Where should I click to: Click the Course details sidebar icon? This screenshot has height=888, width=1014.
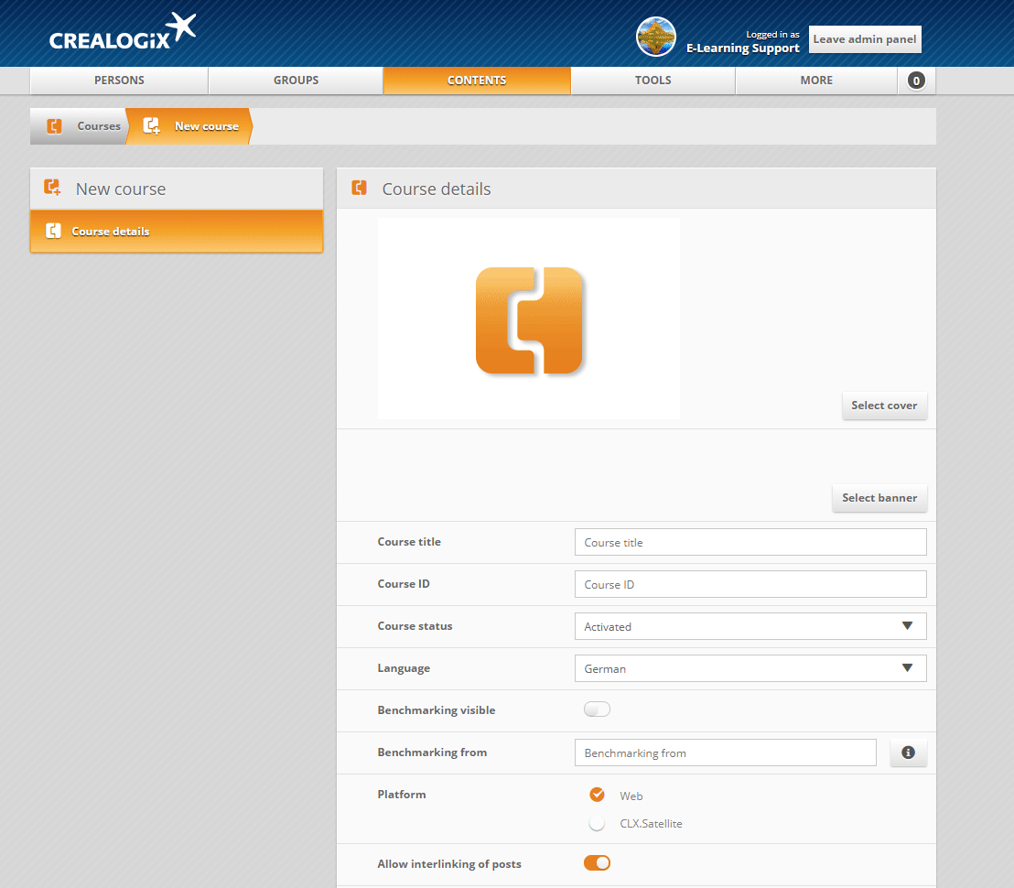tap(53, 232)
